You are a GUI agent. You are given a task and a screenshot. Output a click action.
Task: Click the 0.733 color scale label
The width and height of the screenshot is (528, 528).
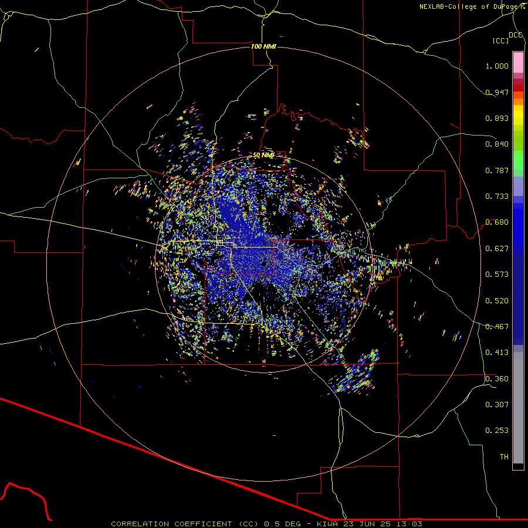pos(497,197)
